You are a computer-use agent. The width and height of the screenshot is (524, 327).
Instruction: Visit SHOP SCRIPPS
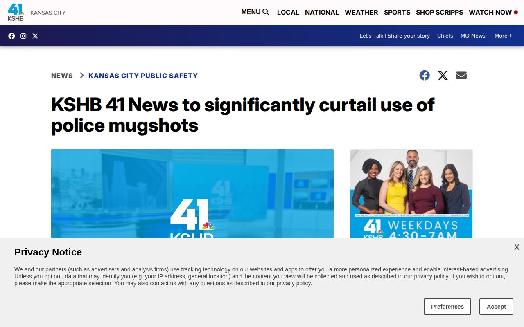439,12
